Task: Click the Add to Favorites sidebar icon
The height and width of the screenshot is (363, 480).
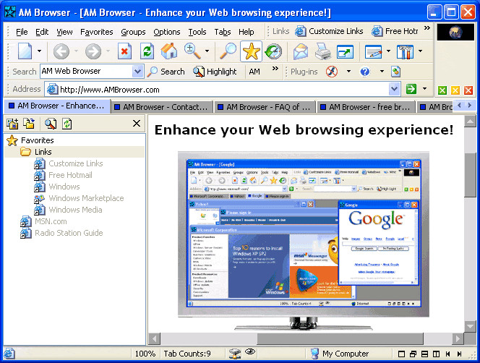Action: (x=12, y=124)
